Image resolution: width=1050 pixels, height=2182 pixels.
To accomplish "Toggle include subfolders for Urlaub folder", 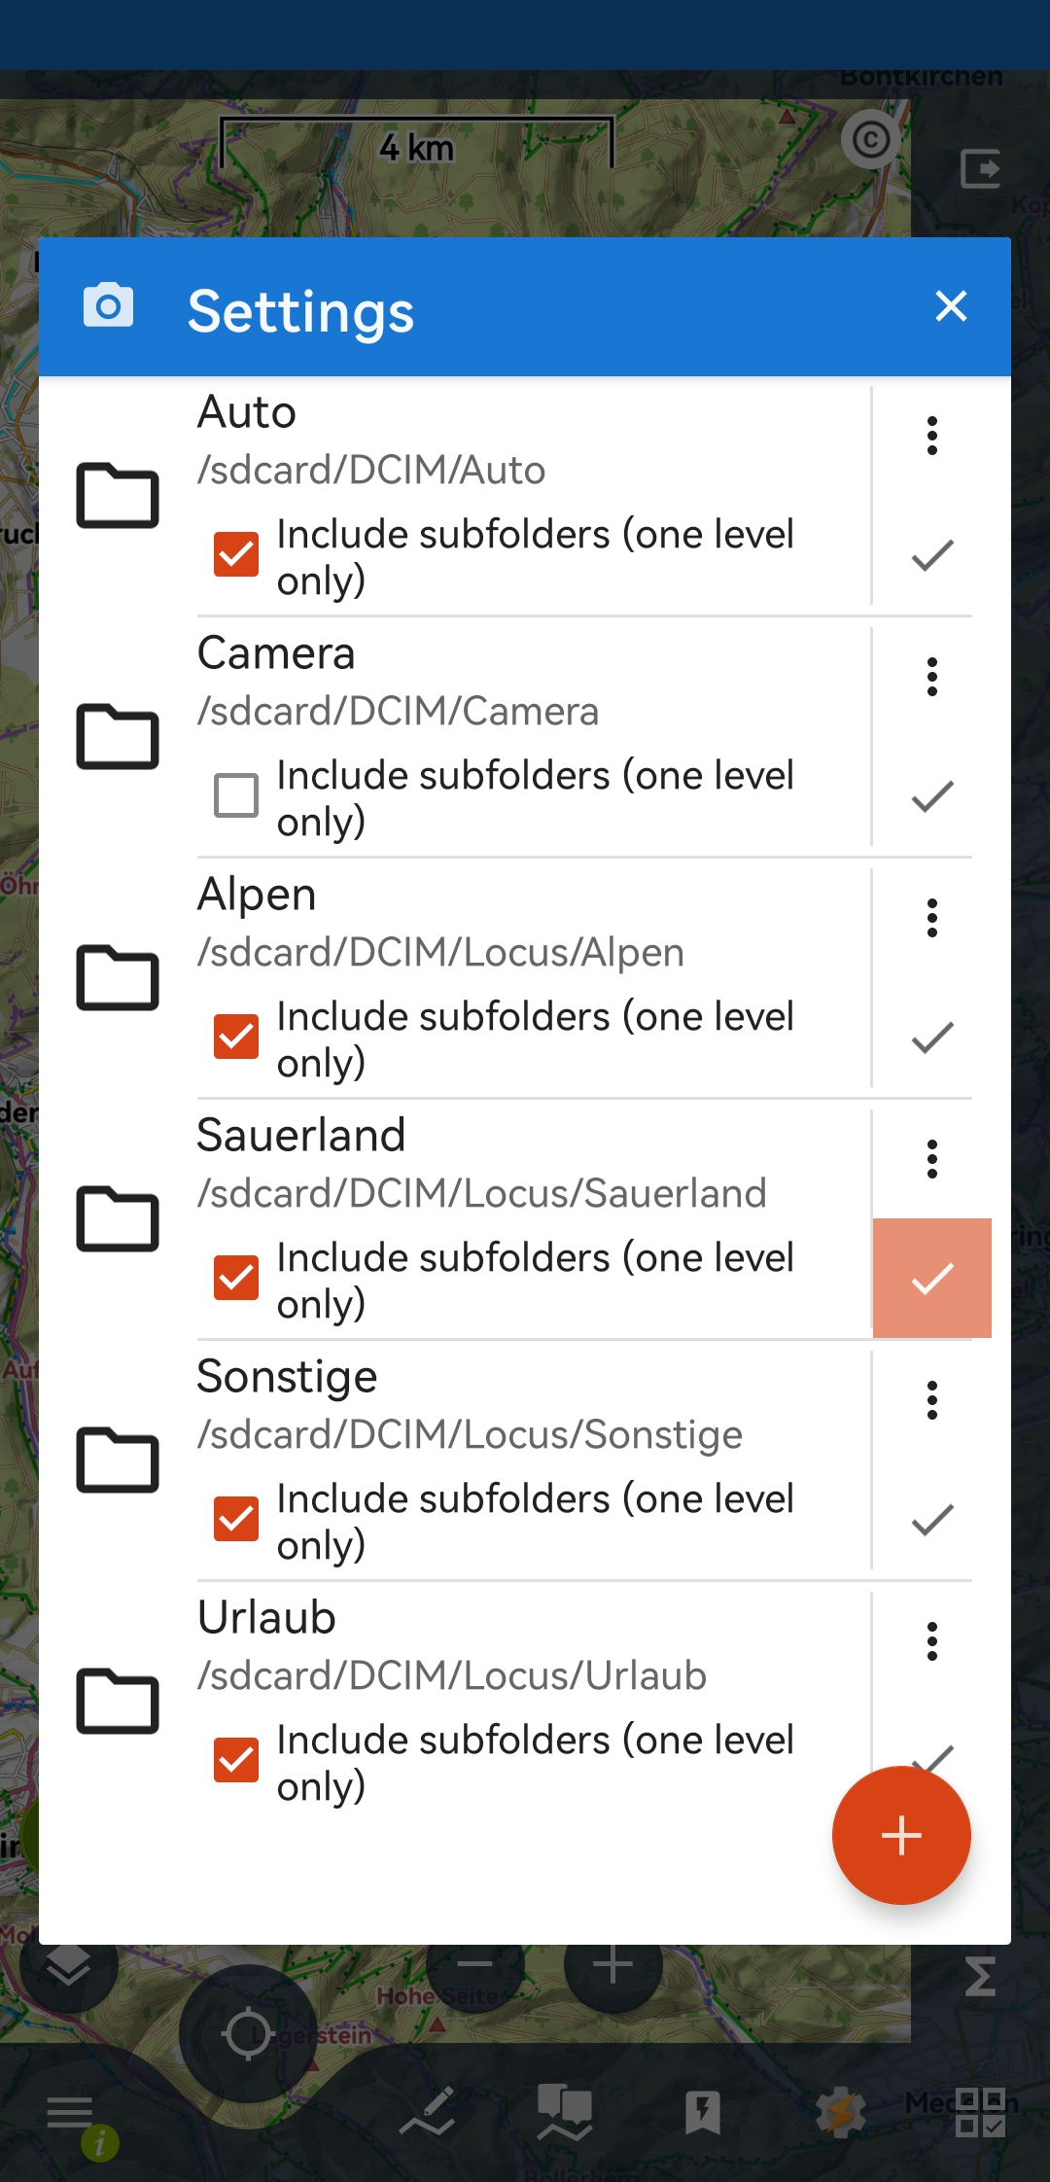I will [x=236, y=1760].
